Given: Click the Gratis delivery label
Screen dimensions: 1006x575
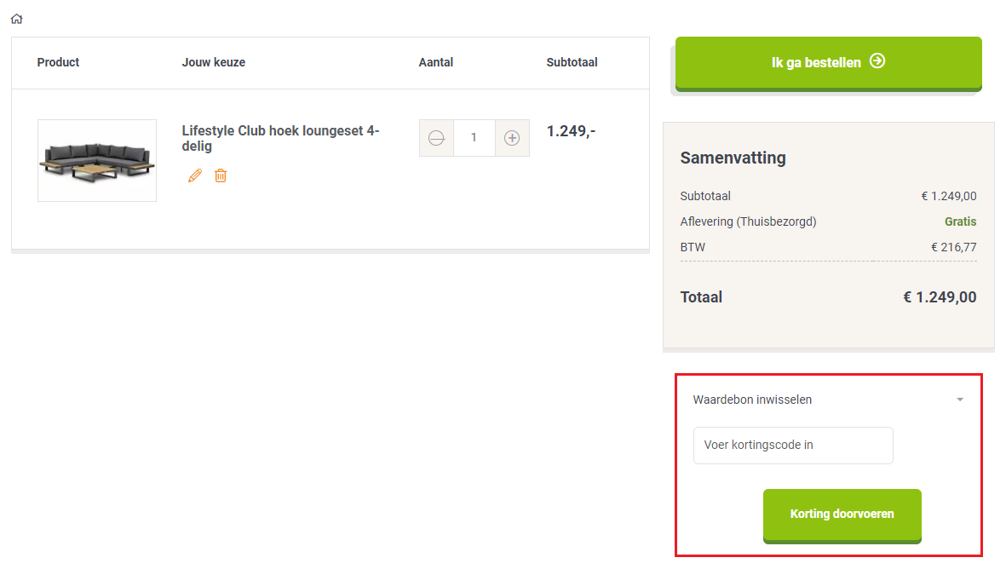Looking at the screenshot, I should tap(960, 221).
